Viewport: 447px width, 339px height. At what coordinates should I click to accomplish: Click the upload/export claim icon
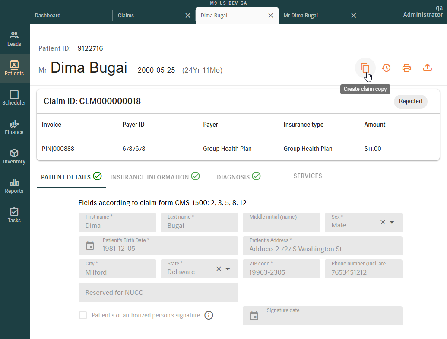tap(427, 68)
